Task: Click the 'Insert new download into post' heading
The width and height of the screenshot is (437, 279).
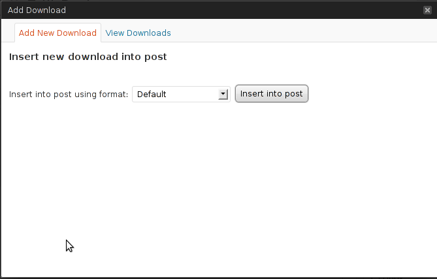Action: tap(88, 57)
